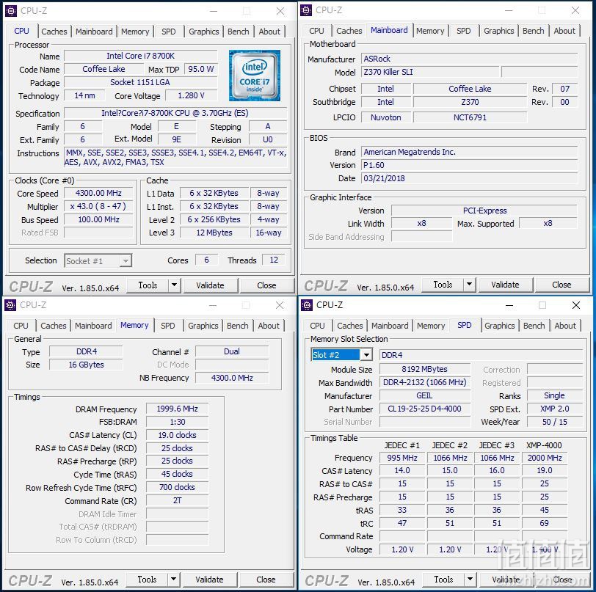Click the processor name "Intel Core i7 8700K"
Image resolution: width=596 pixels, height=592 pixels.
(141, 56)
